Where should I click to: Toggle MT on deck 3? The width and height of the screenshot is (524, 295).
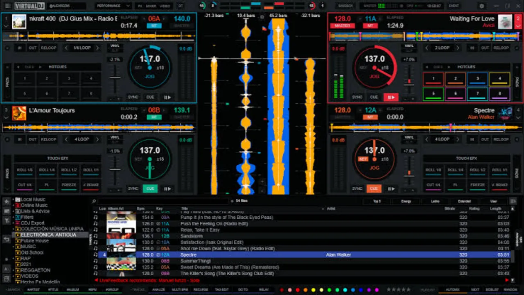click(x=154, y=117)
